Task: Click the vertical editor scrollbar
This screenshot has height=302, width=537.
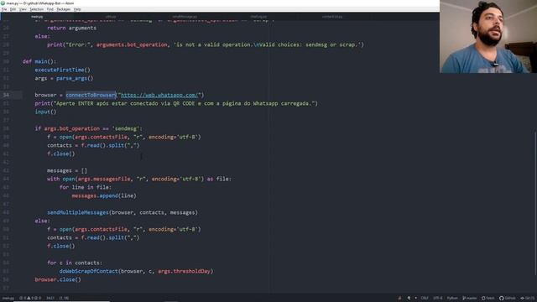Action: (x=535, y=202)
